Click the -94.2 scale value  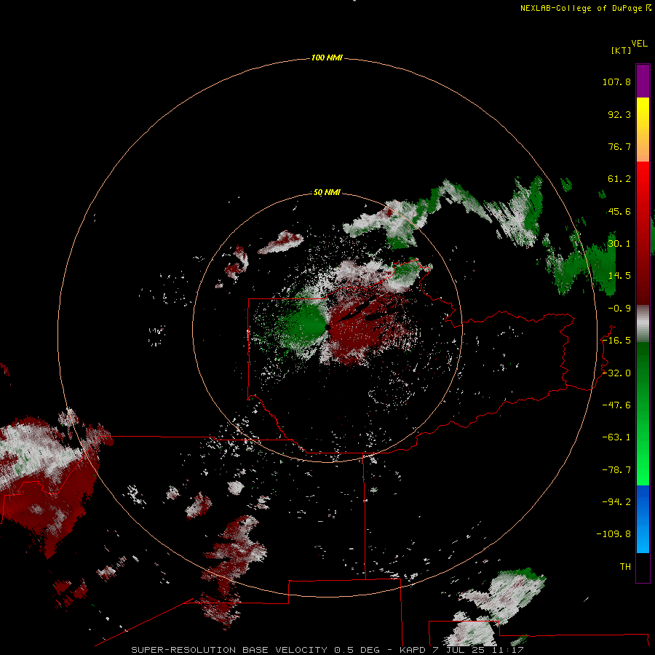point(616,501)
